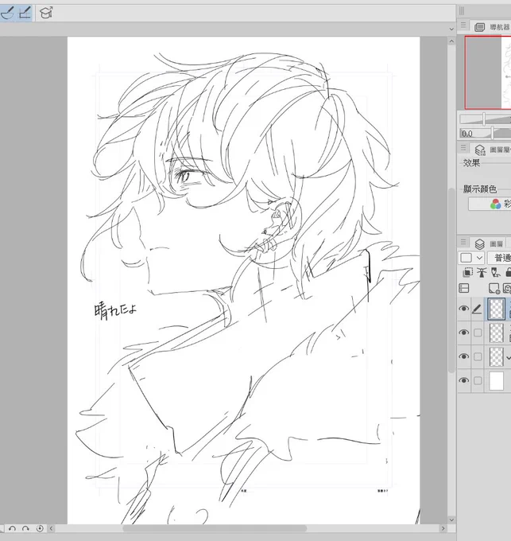This screenshot has height=541, width=511.
Task: Check the paper layer's selection checkbox
Action: tap(478, 380)
